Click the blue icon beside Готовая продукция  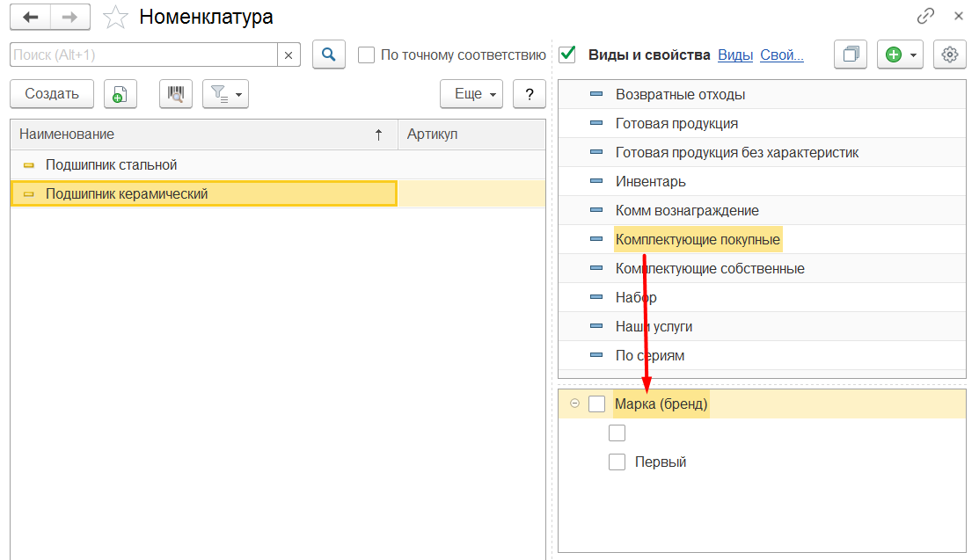[x=596, y=123]
